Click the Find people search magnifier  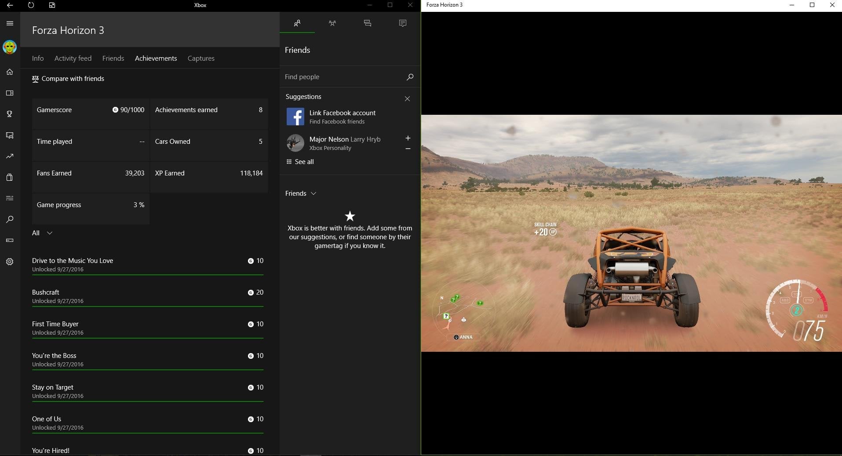410,77
